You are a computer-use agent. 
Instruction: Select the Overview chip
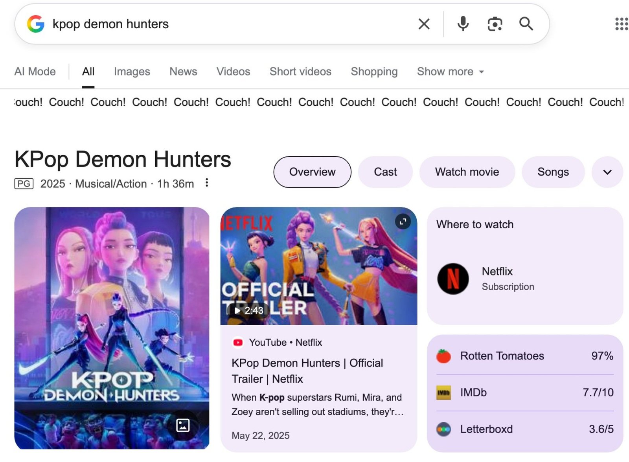click(312, 172)
